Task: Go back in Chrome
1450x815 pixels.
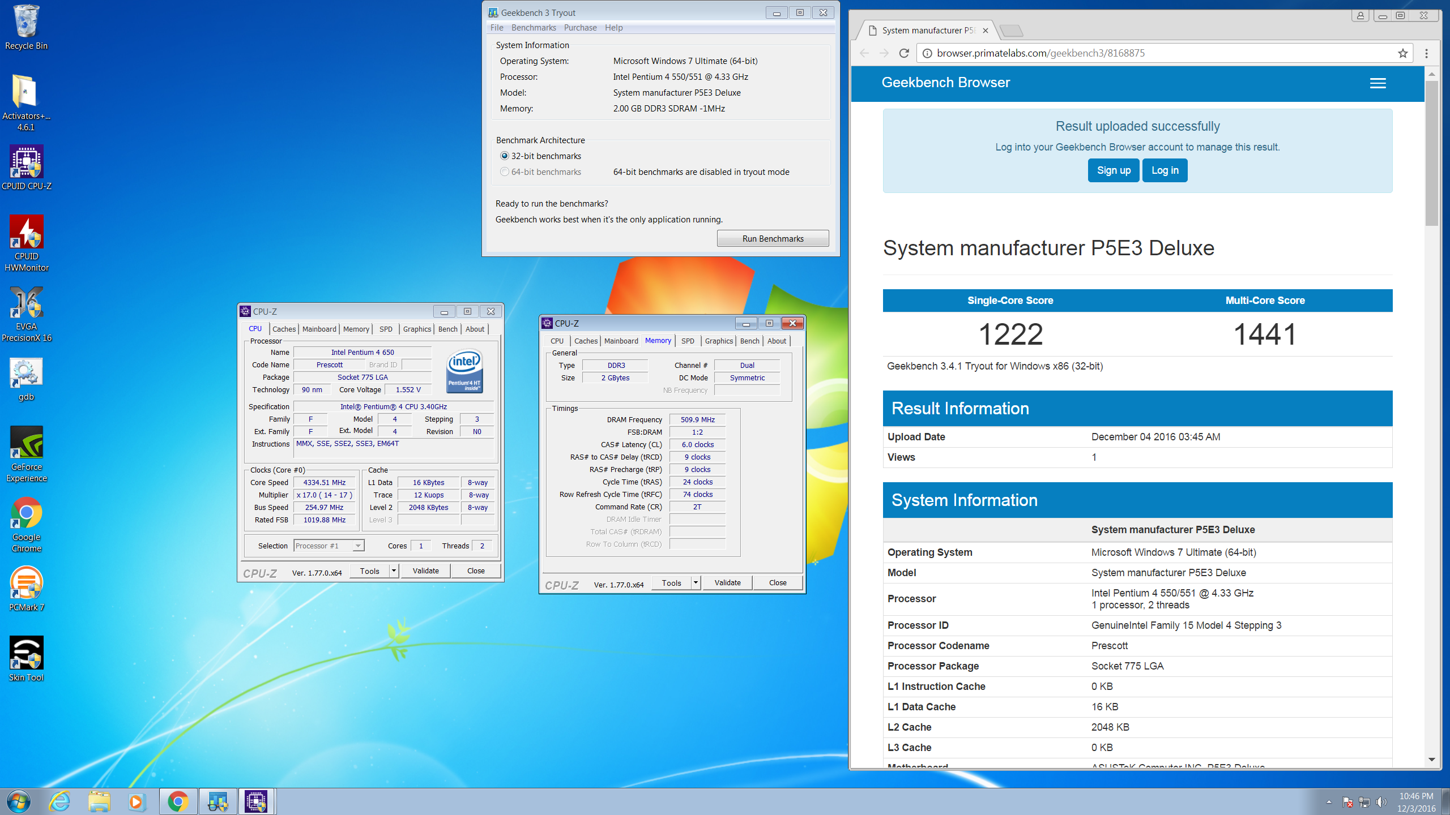Action: tap(864, 53)
